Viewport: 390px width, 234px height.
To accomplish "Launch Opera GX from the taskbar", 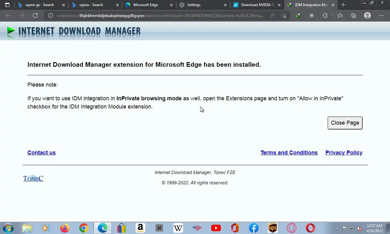I will coord(291,228).
